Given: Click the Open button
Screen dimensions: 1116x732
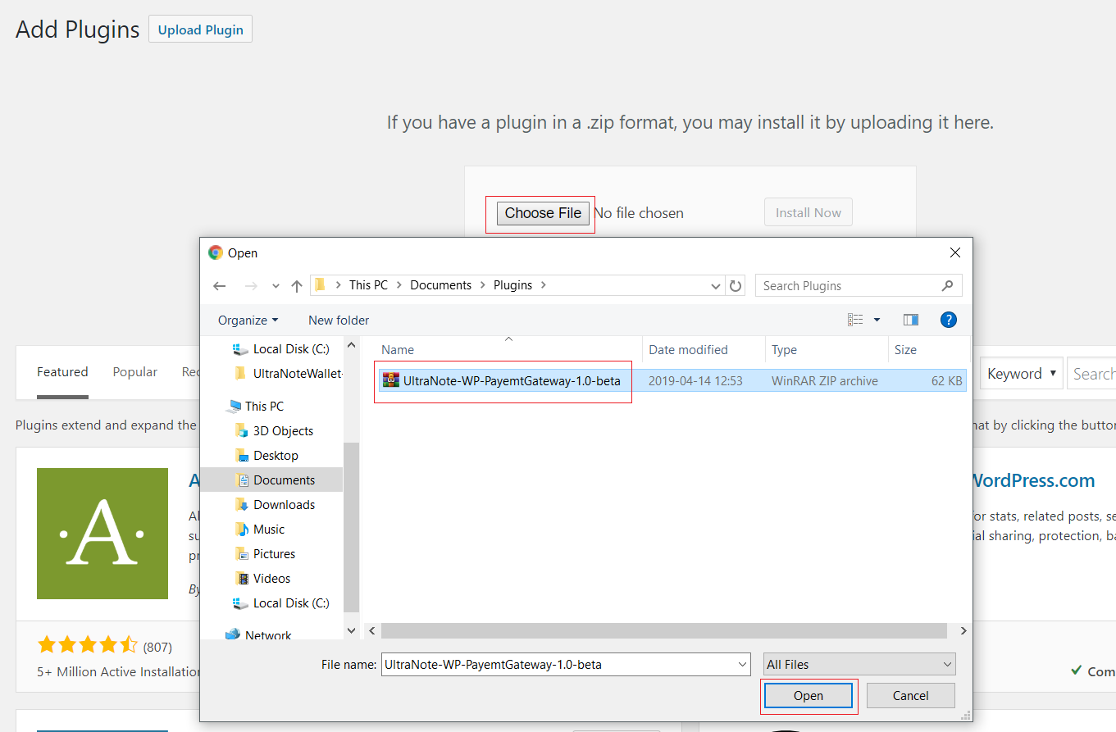Looking at the screenshot, I should tap(809, 695).
